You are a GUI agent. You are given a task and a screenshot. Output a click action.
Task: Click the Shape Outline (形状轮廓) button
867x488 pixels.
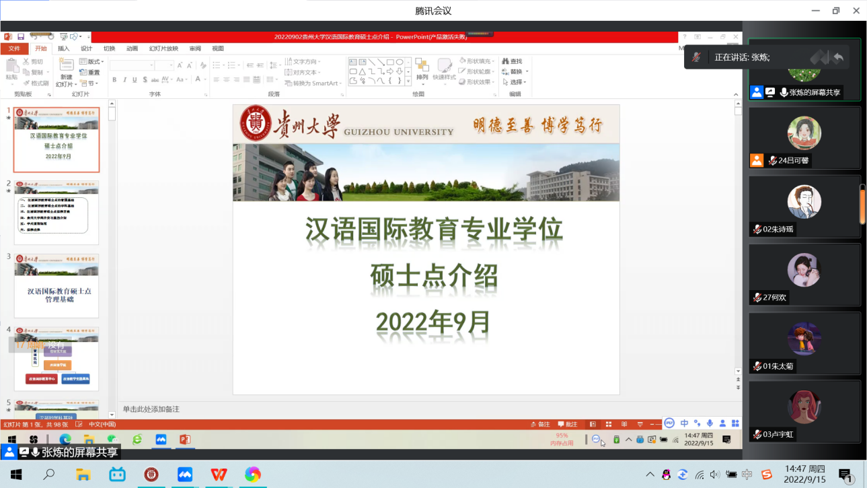[x=477, y=71]
